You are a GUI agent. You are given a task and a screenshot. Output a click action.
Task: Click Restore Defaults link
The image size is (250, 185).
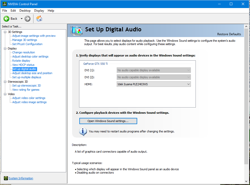point(229,34)
